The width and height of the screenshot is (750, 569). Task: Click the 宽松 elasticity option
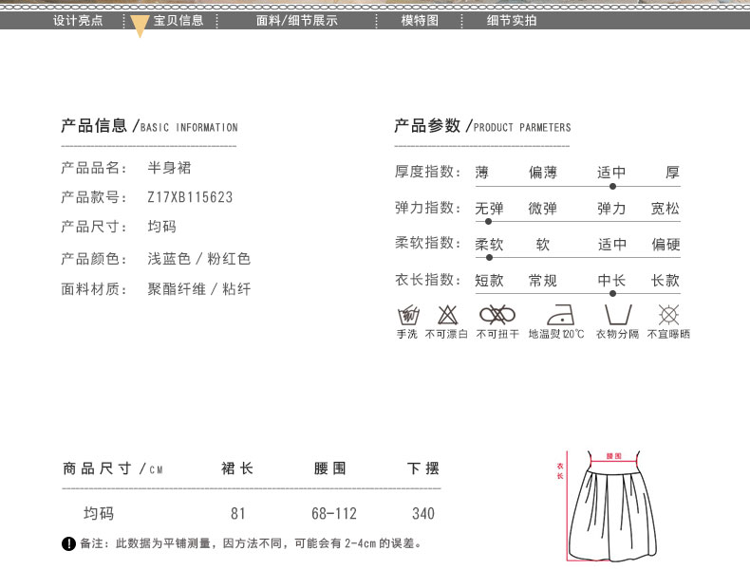click(666, 209)
